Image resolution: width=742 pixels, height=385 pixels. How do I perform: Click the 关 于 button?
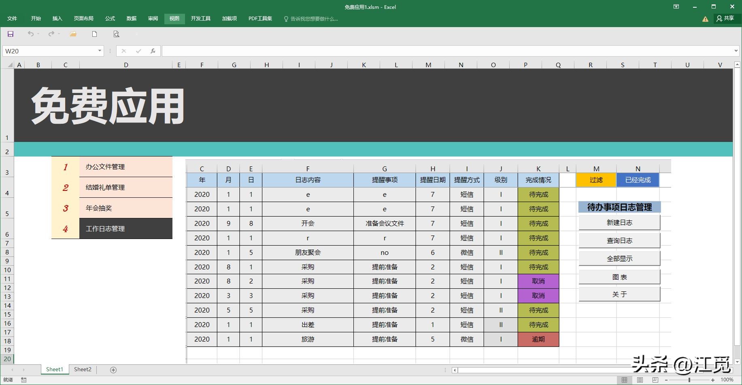tap(619, 294)
